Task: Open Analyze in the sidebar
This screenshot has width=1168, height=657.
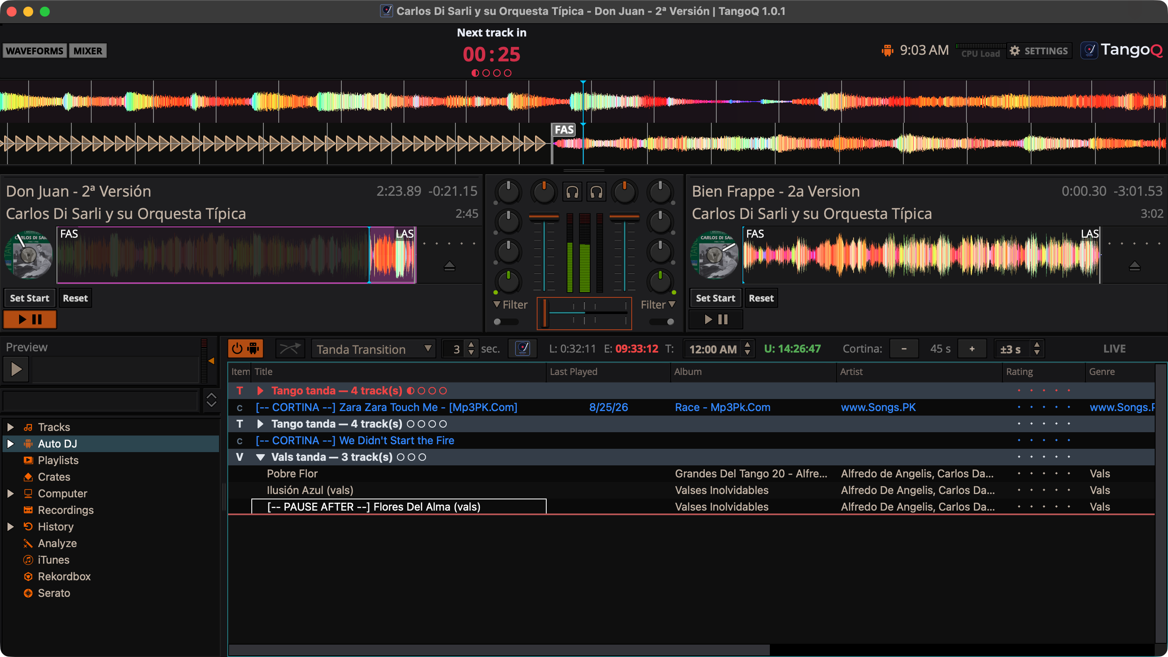Action: click(57, 543)
